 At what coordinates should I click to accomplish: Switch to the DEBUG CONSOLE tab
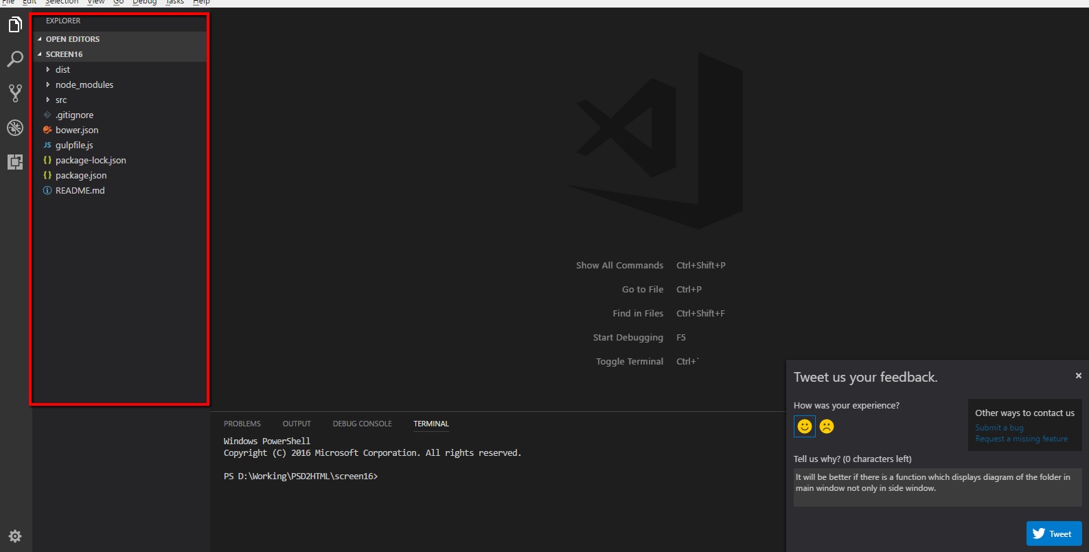(x=362, y=424)
